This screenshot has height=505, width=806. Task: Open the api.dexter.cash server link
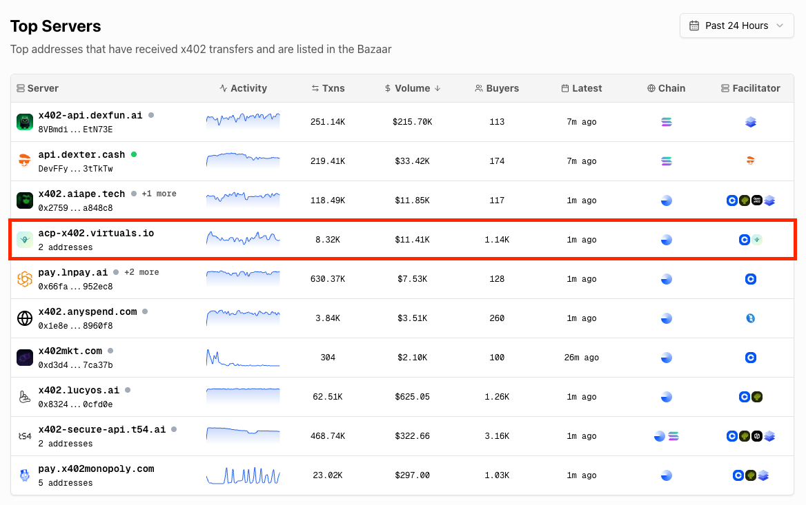81,154
